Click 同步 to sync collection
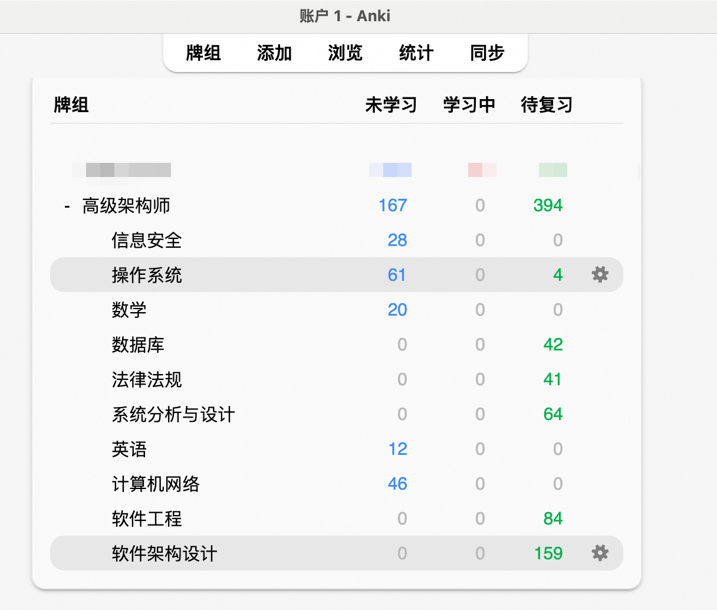This screenshot has width=717, height=610. [x=487, y=53]
